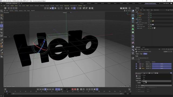
Task: Click the vertex color tag on Text object
Action: 153,21
